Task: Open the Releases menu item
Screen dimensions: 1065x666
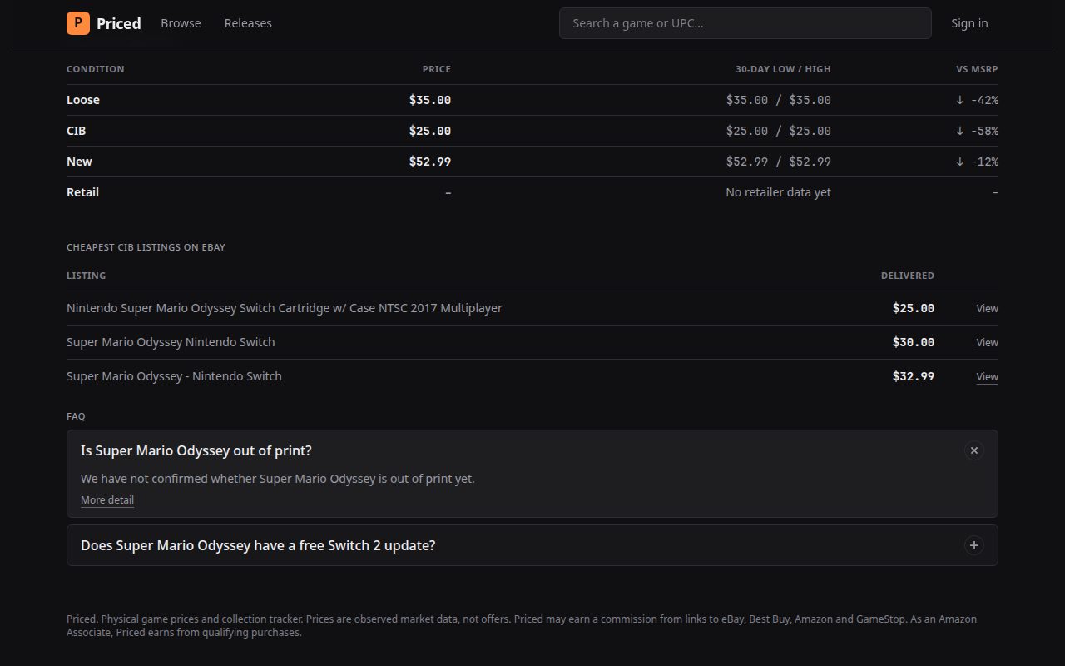Action: pos(248,23)
